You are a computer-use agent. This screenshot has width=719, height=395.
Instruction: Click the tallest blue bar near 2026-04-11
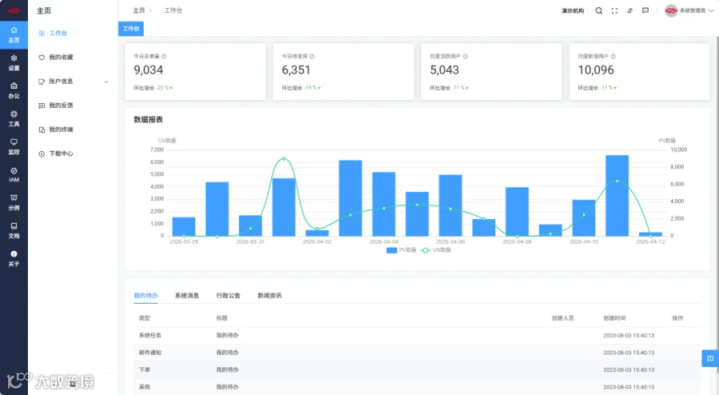coord(618,196)
